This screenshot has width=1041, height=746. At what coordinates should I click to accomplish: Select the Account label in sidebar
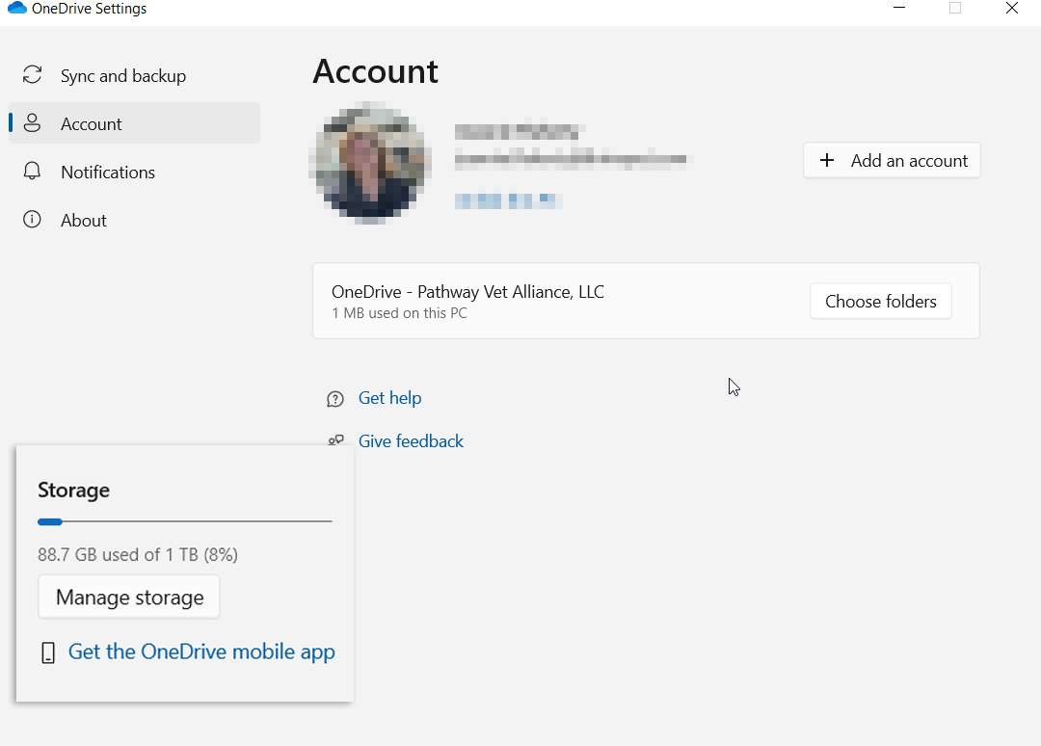(x=92, y=124)
